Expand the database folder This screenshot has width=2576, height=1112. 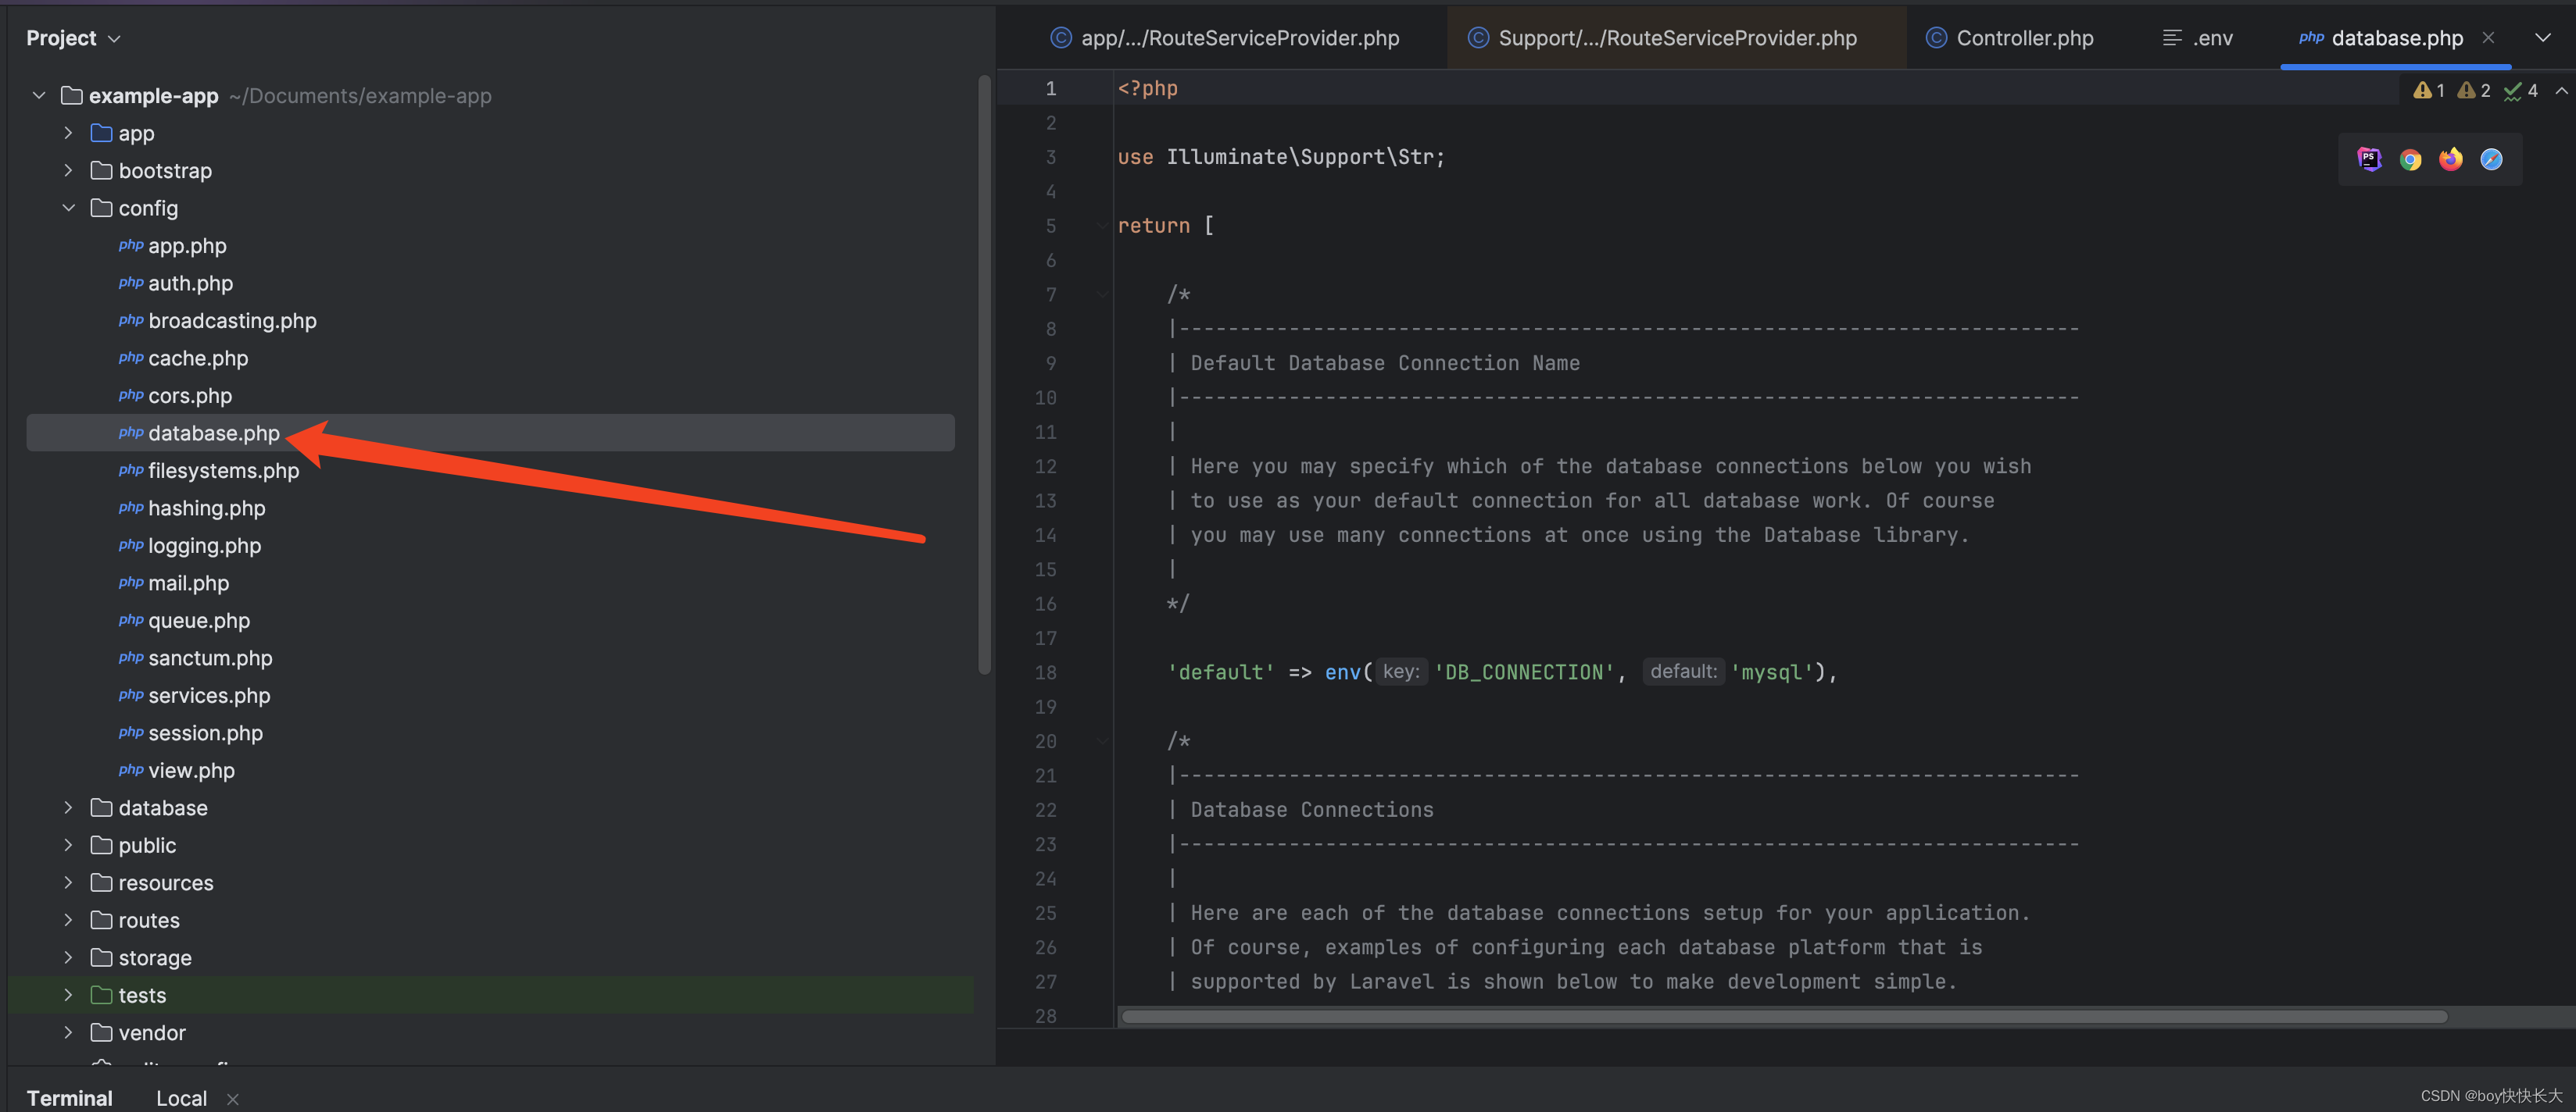68,807
